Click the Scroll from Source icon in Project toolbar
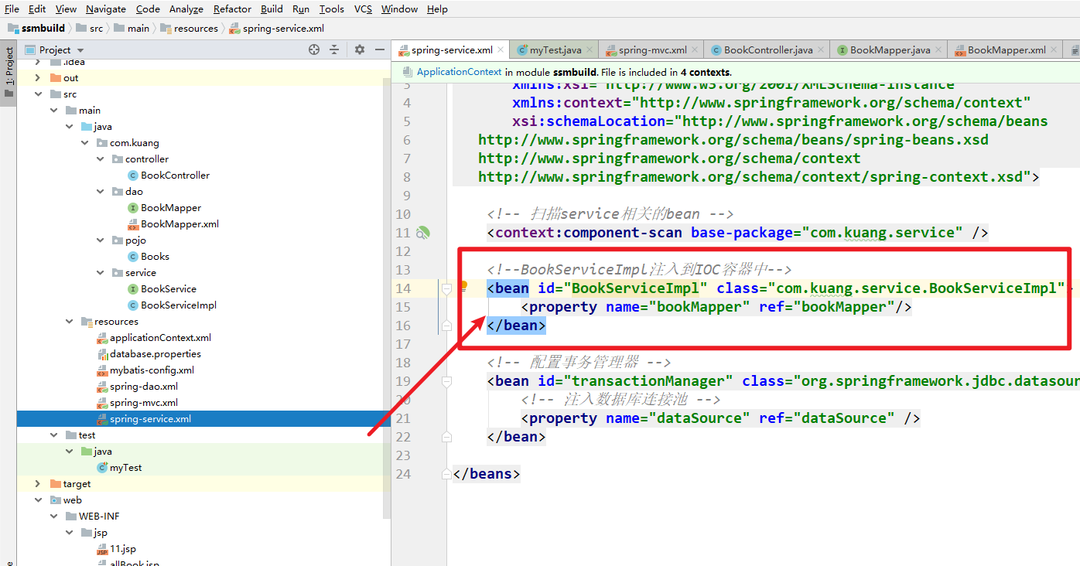1080x566 pixels. pyautogui.click(x=313, y=49)
